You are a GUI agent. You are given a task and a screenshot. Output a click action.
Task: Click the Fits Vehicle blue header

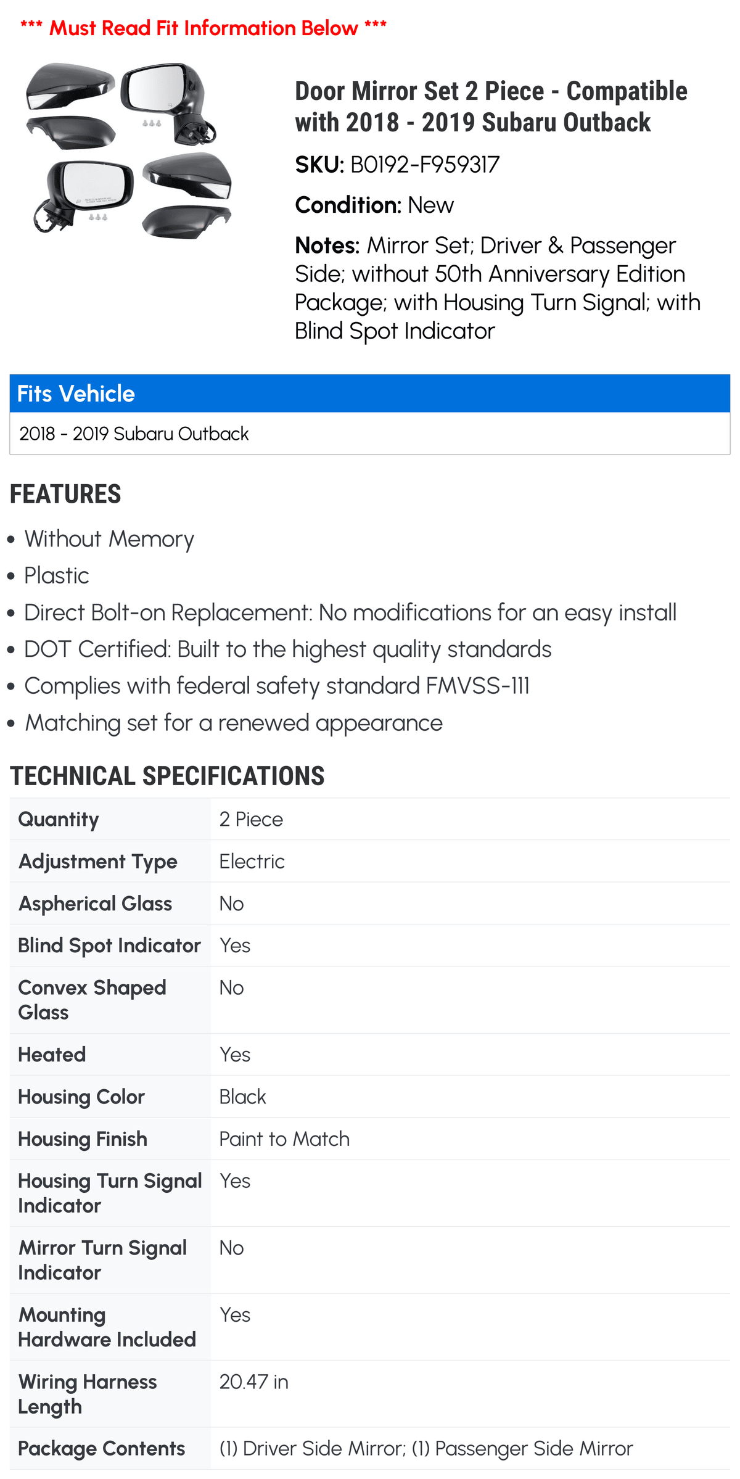(370, 393)
